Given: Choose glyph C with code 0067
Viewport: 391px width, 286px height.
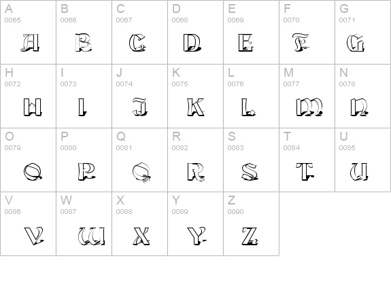Looking at the screenshot, I should 139,32.
